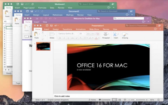Collapse the PowerPoint ribbon with chevron
168x105 pixels.
click(x=160, y=29)
